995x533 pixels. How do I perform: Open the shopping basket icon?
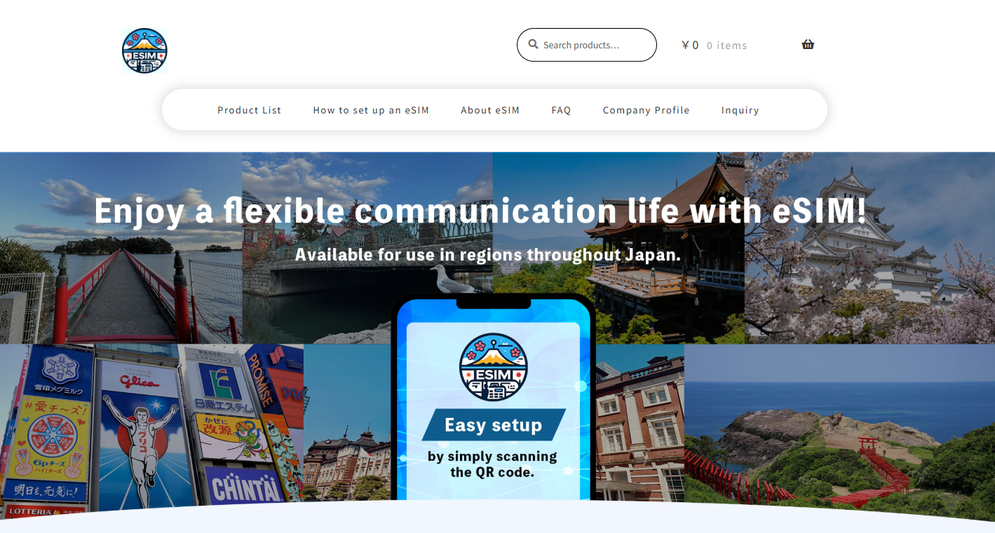point(808,45)
